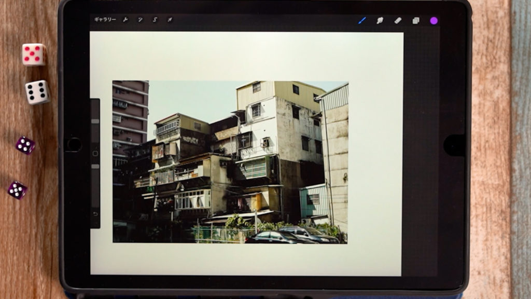This screenshot has width=531, height=299.
Task: Select the Brush paint tool
Action: click(x=362, y=21)
